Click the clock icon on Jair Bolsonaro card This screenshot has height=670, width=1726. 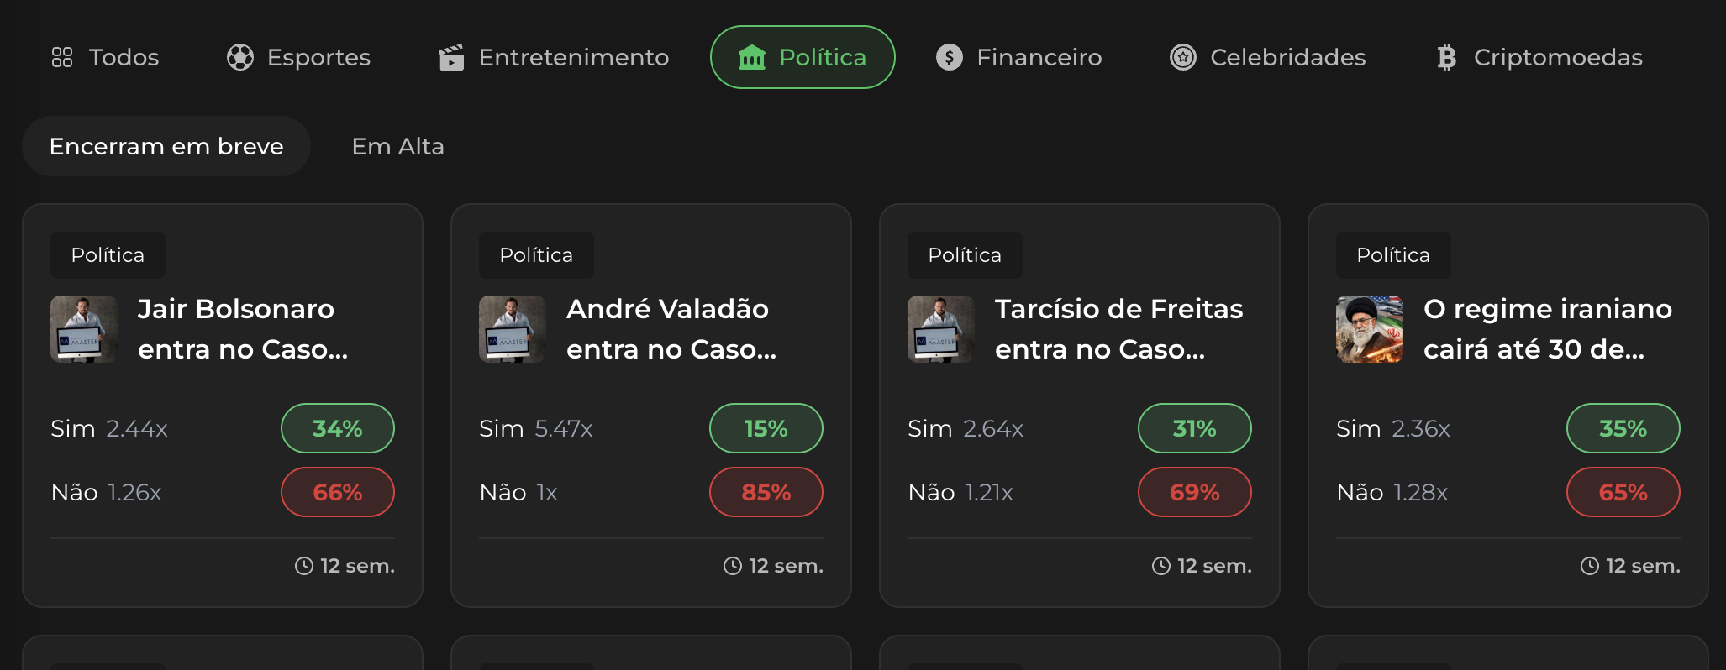pos(304,566)
